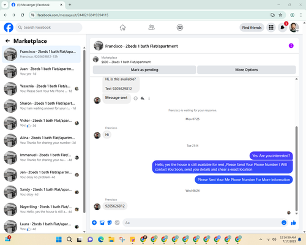Select the Messenger | Facebook tab

[37, 5]
